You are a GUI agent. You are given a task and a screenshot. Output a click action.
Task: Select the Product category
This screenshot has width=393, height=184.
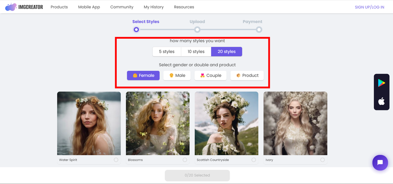pyautogui.click(x=247, y=75)
